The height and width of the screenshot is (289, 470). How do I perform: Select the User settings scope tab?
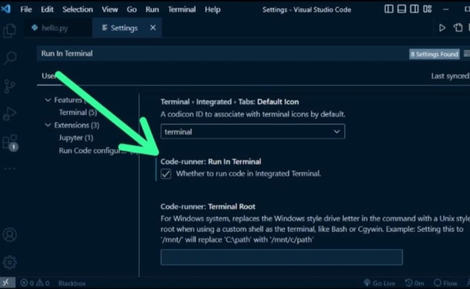pyautogui.click(x=49, y=76)
